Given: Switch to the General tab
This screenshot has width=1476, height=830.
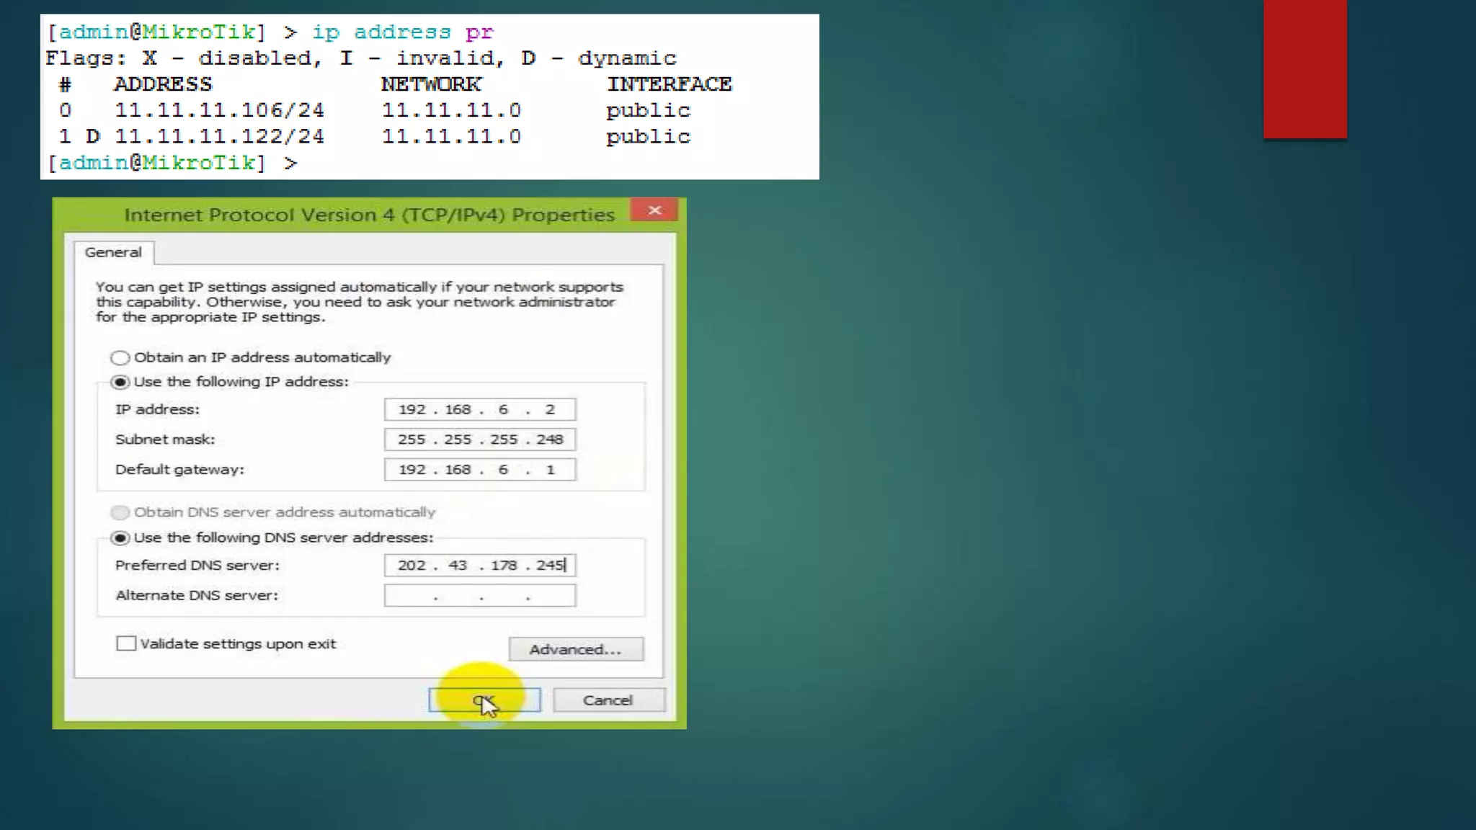Looking at the screenshot, I should point(113,252).
